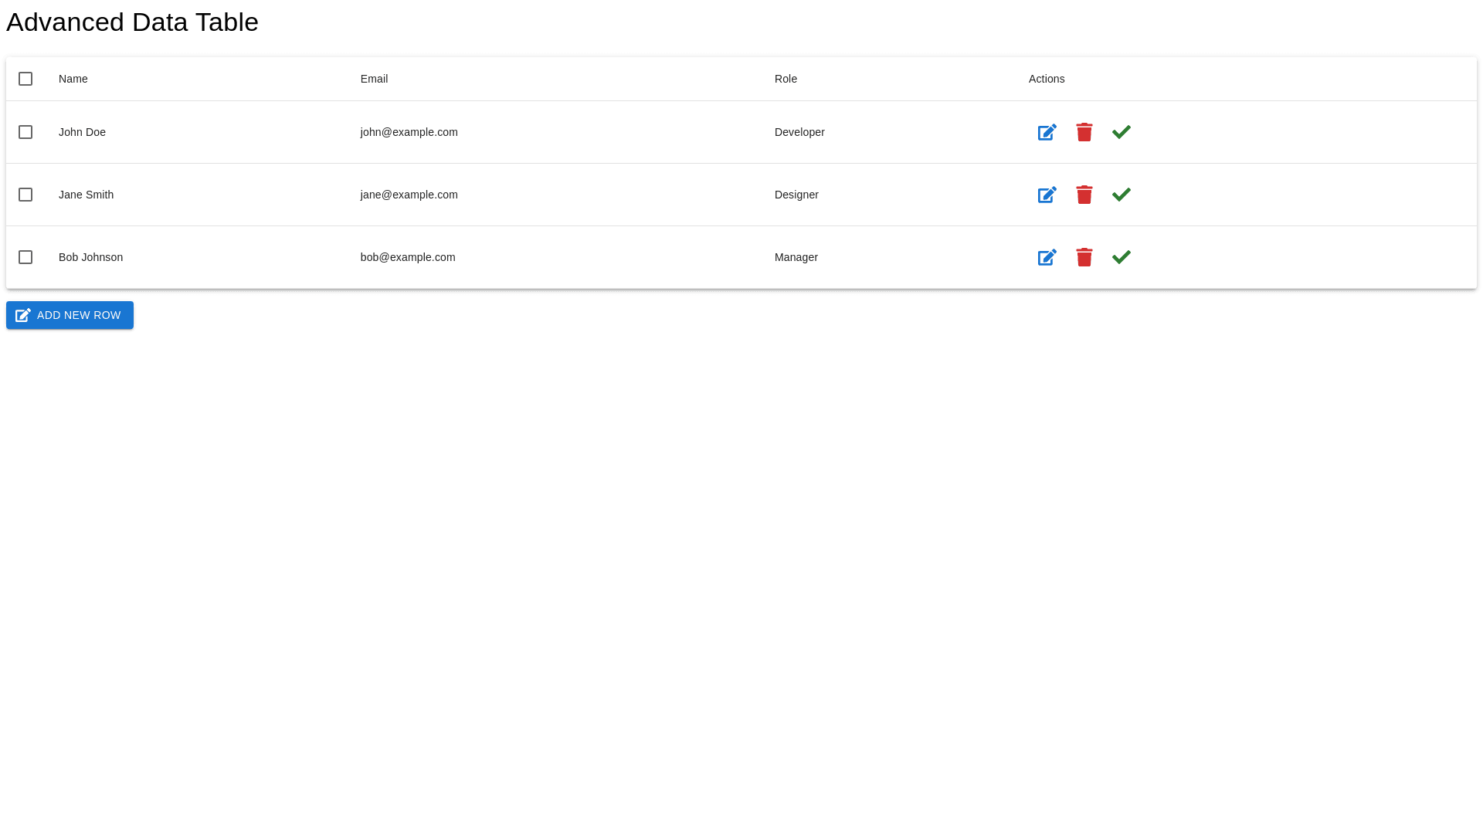The height and width of the screenshot is (834, 1483).
Task: Select the John Doe row checkbox
Action: tap(25, 132)
